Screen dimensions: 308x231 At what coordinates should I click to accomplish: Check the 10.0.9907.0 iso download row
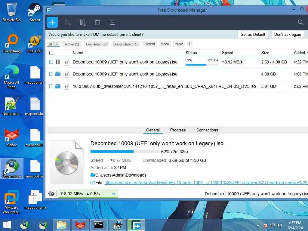tap(51, 86)
